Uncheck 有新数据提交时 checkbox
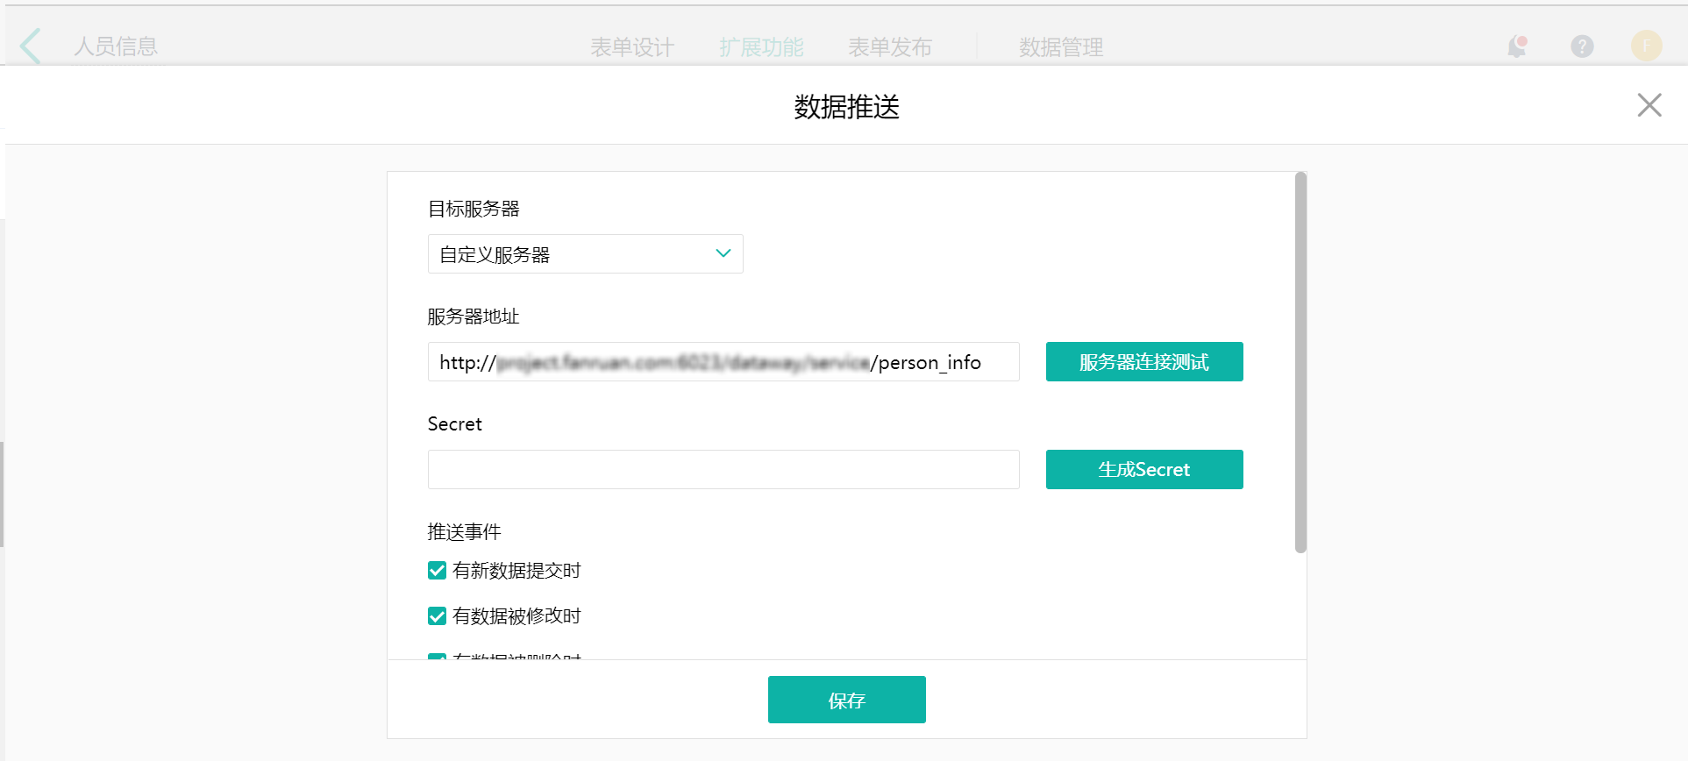The image size is (1688, 761). pos(437,571)
